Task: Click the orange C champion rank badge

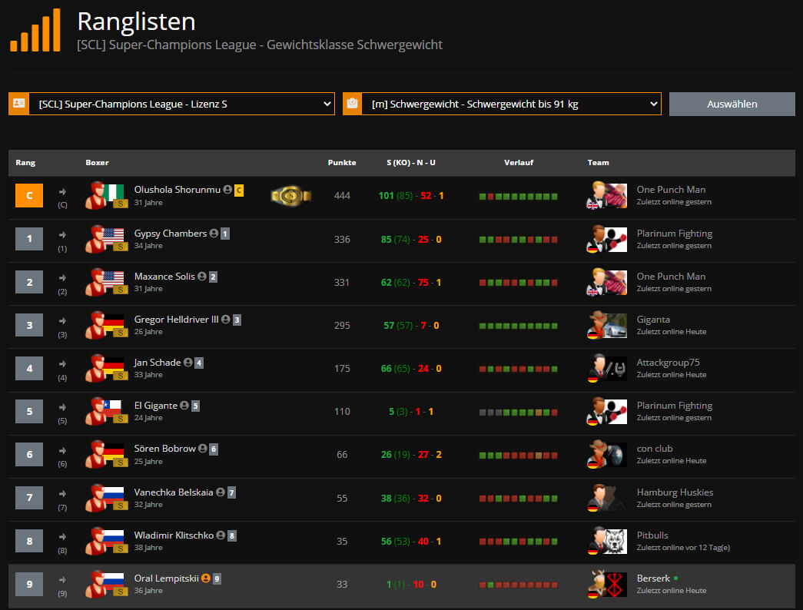Action: (29, 196)
